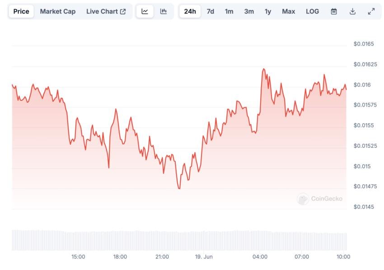Switch chart view to Market Cap
This screenshot has width=384, height=270.
[x=58, y=11]
